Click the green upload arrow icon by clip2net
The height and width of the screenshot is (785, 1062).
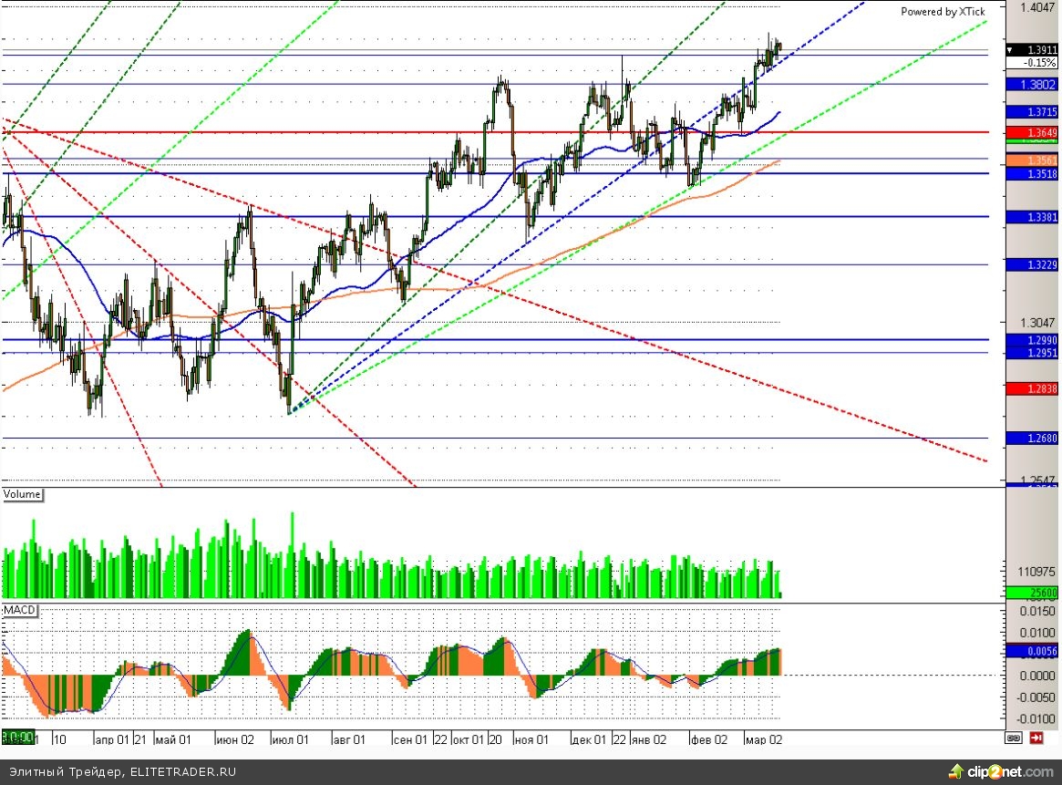pyautogui.click(x=956, y=770)
